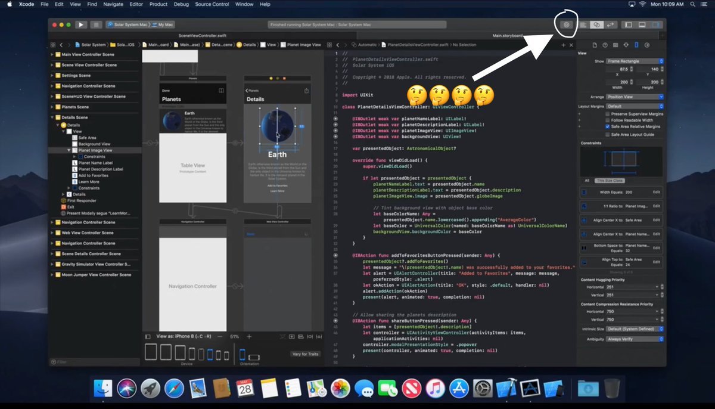The height and width of the screenshot is (409, 715).
Task: Open the Intrinsic Size dropdown
Action: tap(635, 329)
